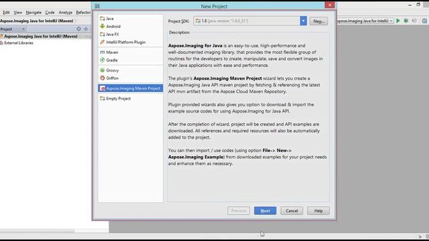Click Description text panel
Viewport: 429px width, 241px height.
click(x=249, y=118)
